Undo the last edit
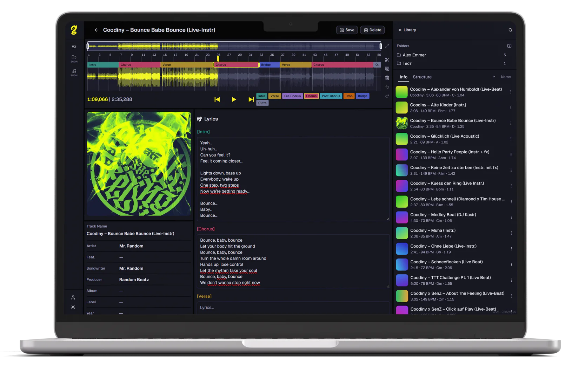The height and width of the screenshot is (374, 572). (x=387, y=87)
